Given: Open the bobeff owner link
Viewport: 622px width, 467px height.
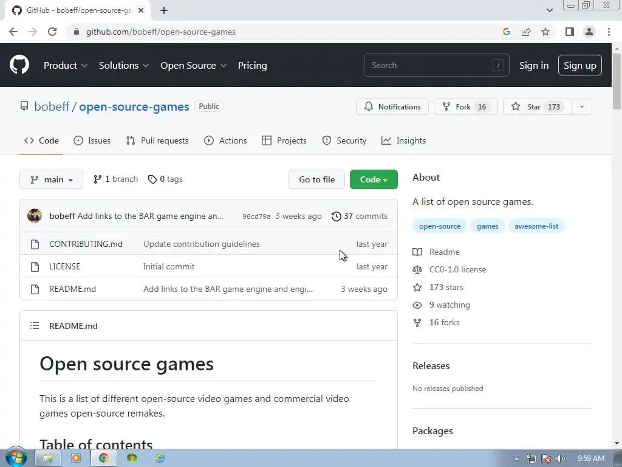Looking at the screenshot, I should click(x=52, y=106).
